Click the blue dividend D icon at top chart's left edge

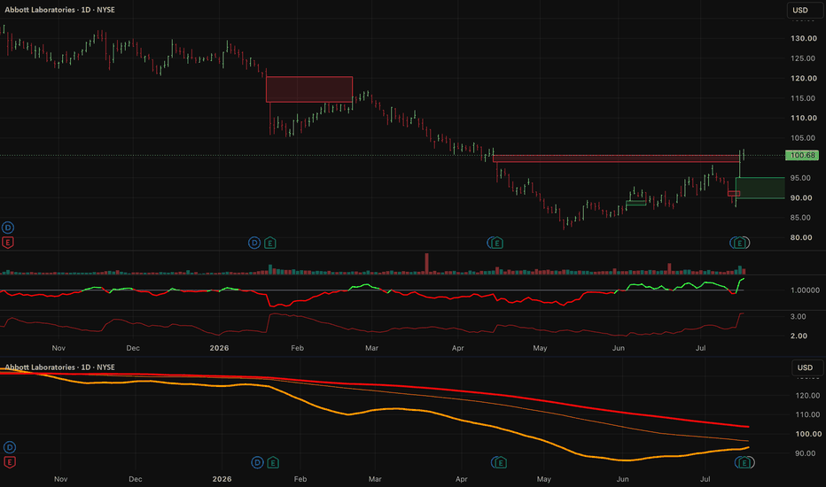tap(7, 228)
